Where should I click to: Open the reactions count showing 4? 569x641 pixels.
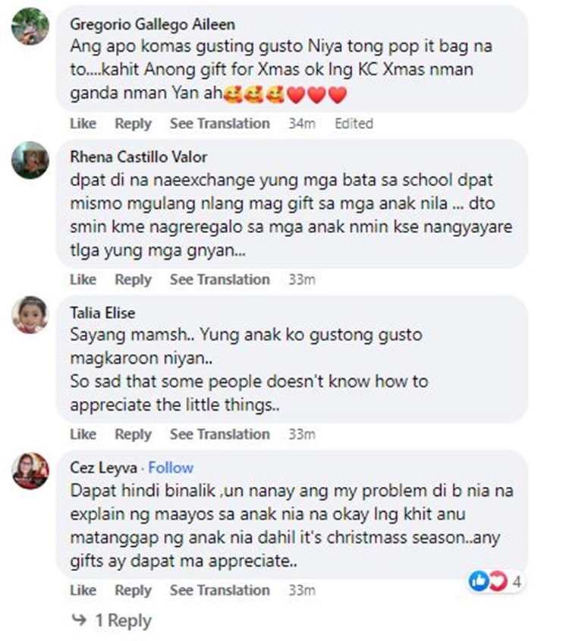coord(517,581)
